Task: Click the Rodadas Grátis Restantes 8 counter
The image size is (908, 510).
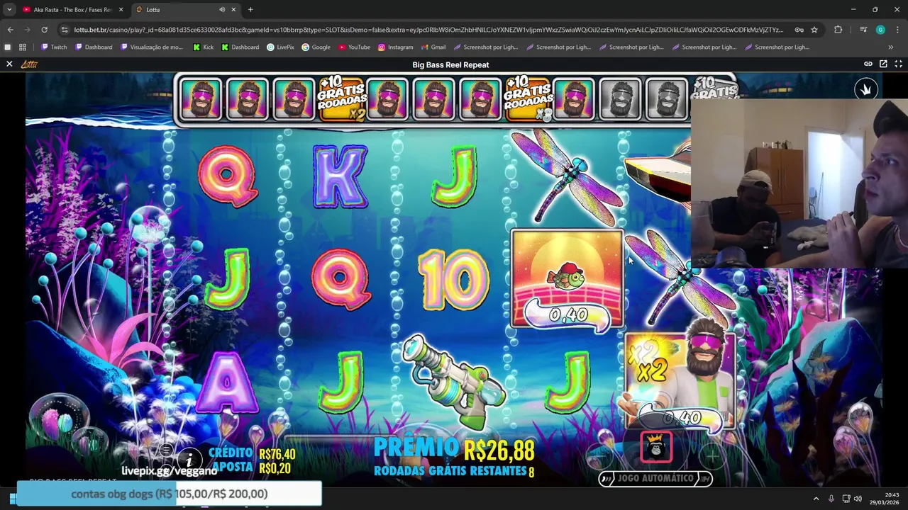Action: click(x=454, y=471)
